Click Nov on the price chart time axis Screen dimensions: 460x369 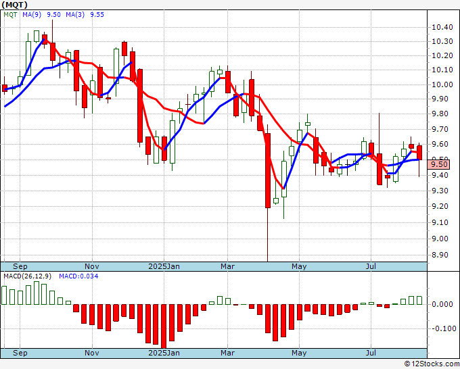92,266
